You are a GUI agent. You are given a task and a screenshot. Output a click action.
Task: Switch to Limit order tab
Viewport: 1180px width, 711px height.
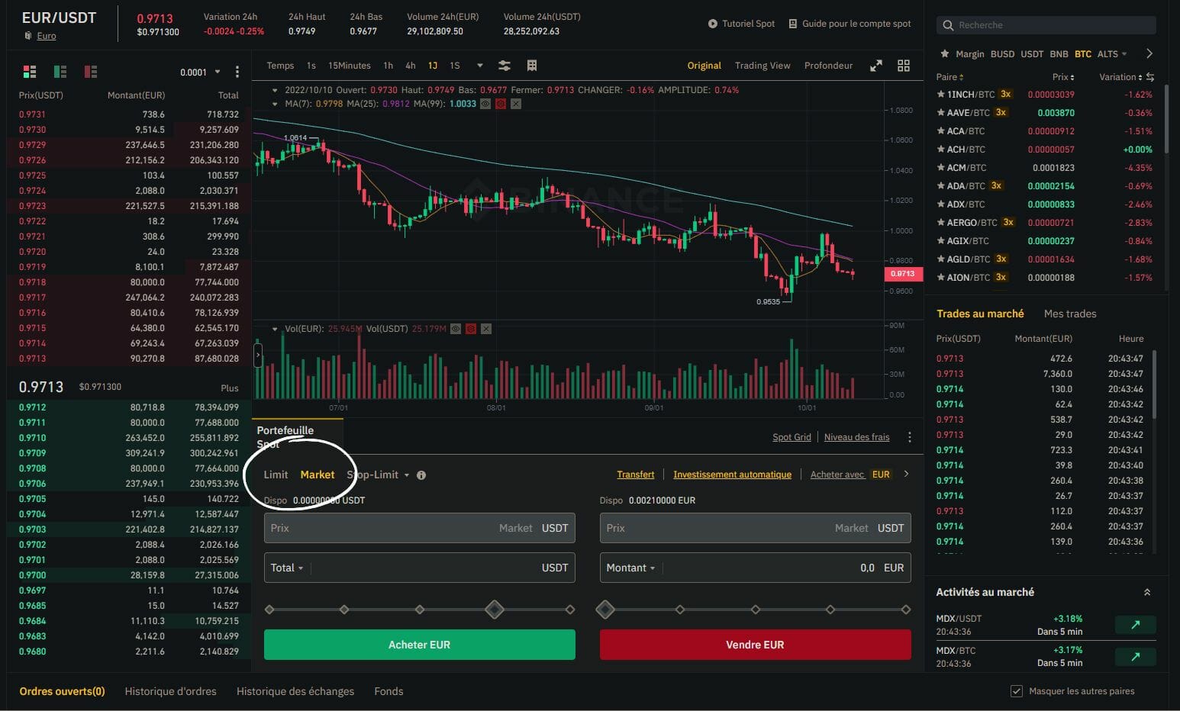coord(276,475)
